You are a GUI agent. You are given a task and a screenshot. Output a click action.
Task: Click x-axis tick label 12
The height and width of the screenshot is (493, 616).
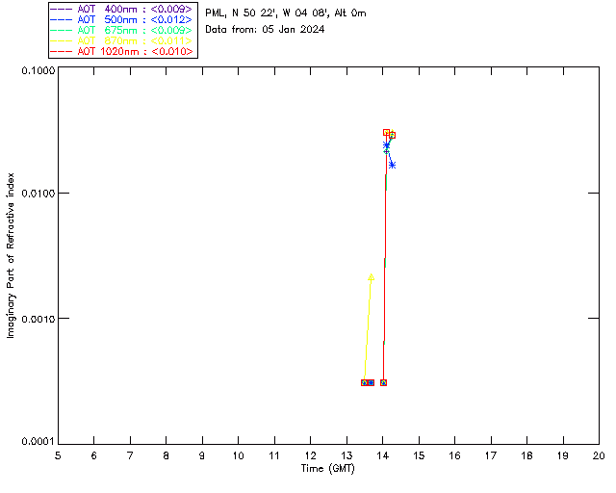tap(310, 455)
